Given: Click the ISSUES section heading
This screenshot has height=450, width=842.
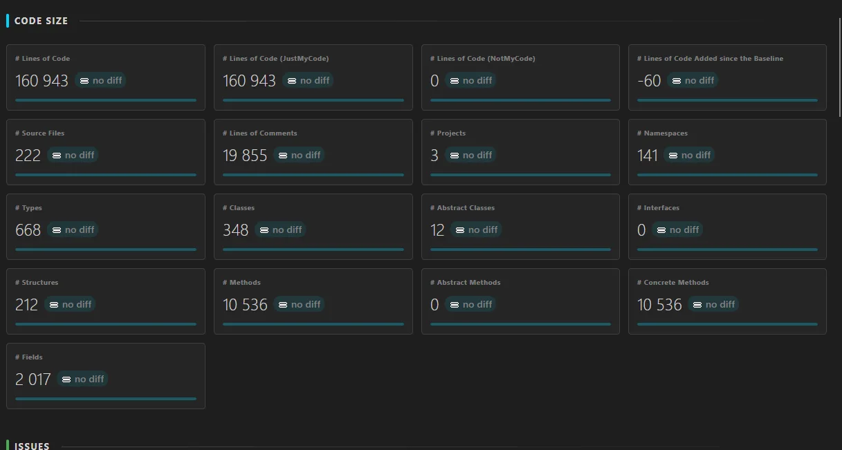Looking at the screenshot, I should 32,446.
